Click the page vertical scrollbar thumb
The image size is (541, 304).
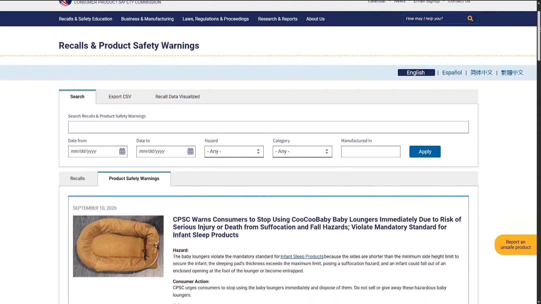click(539, 36)
